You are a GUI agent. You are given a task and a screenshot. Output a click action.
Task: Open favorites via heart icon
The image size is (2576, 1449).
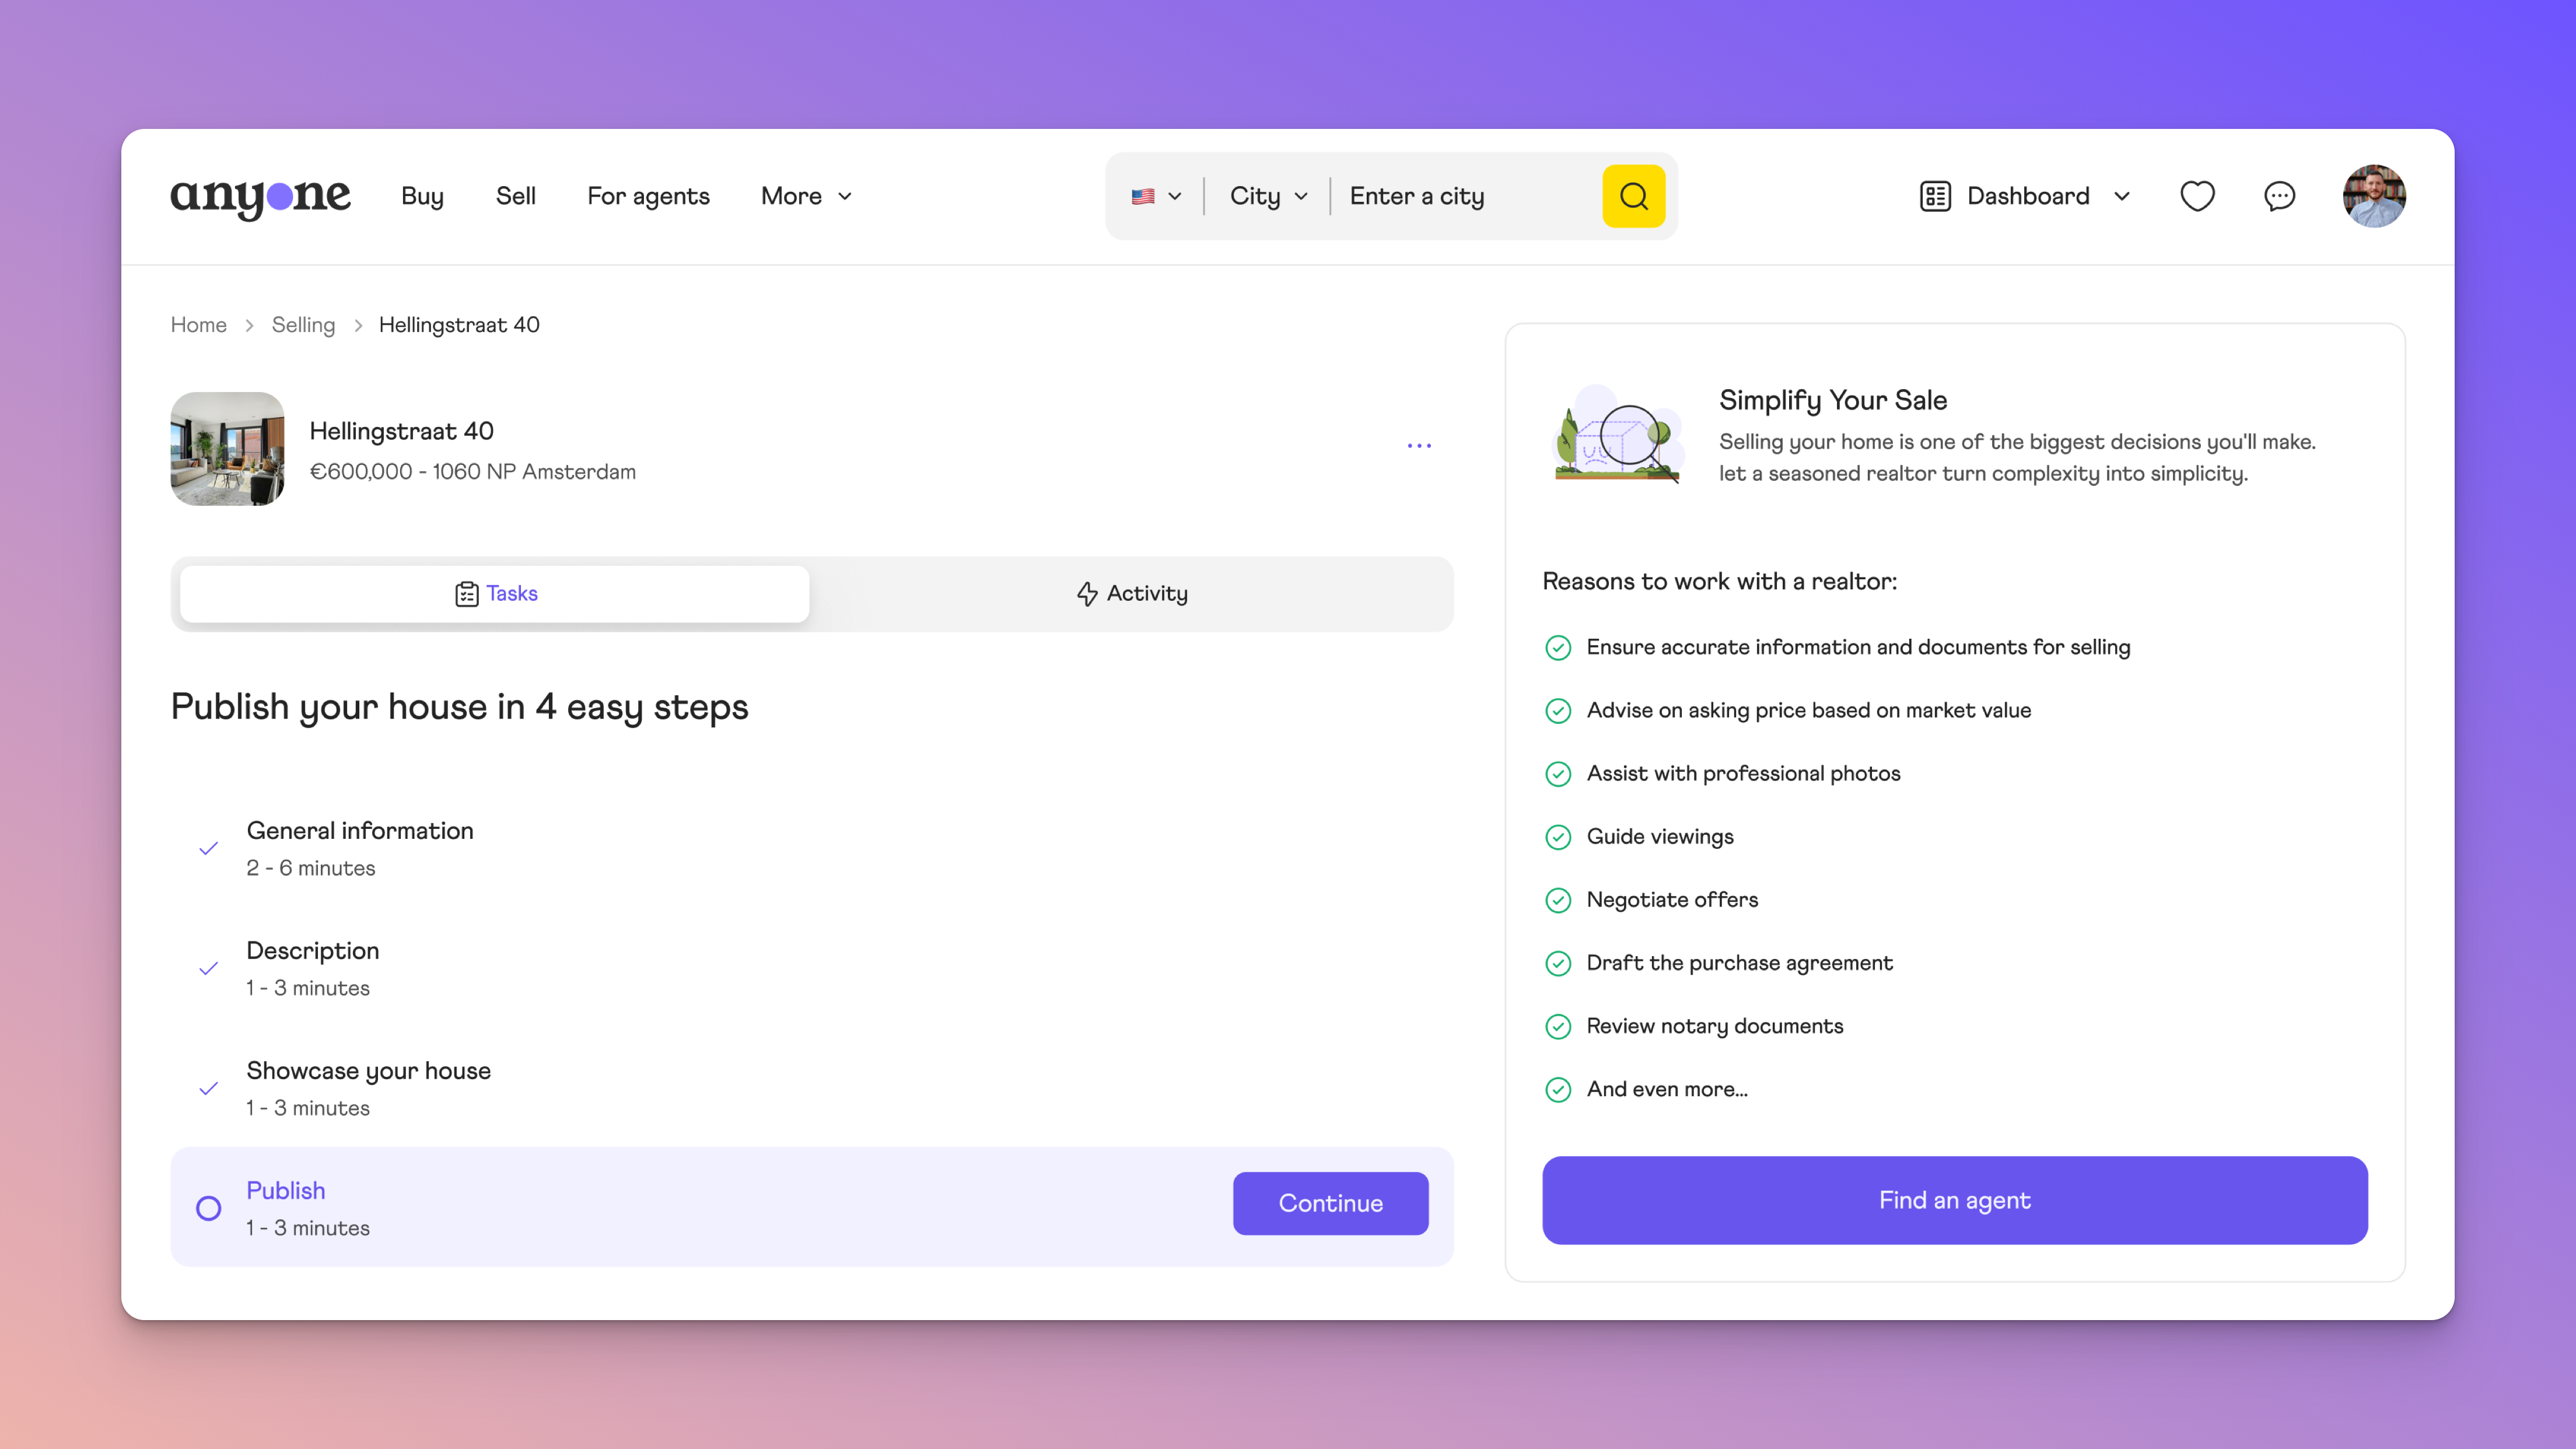[x=2196, y=196]
